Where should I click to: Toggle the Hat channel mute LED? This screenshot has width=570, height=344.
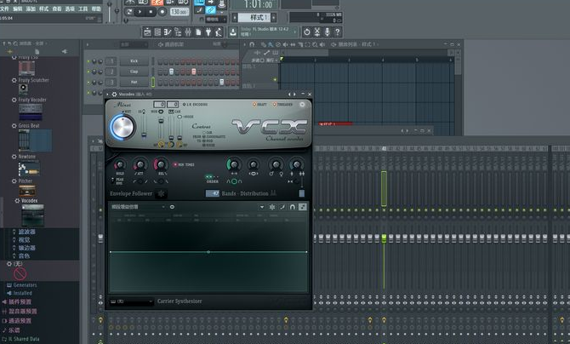[x=88, y=83]
